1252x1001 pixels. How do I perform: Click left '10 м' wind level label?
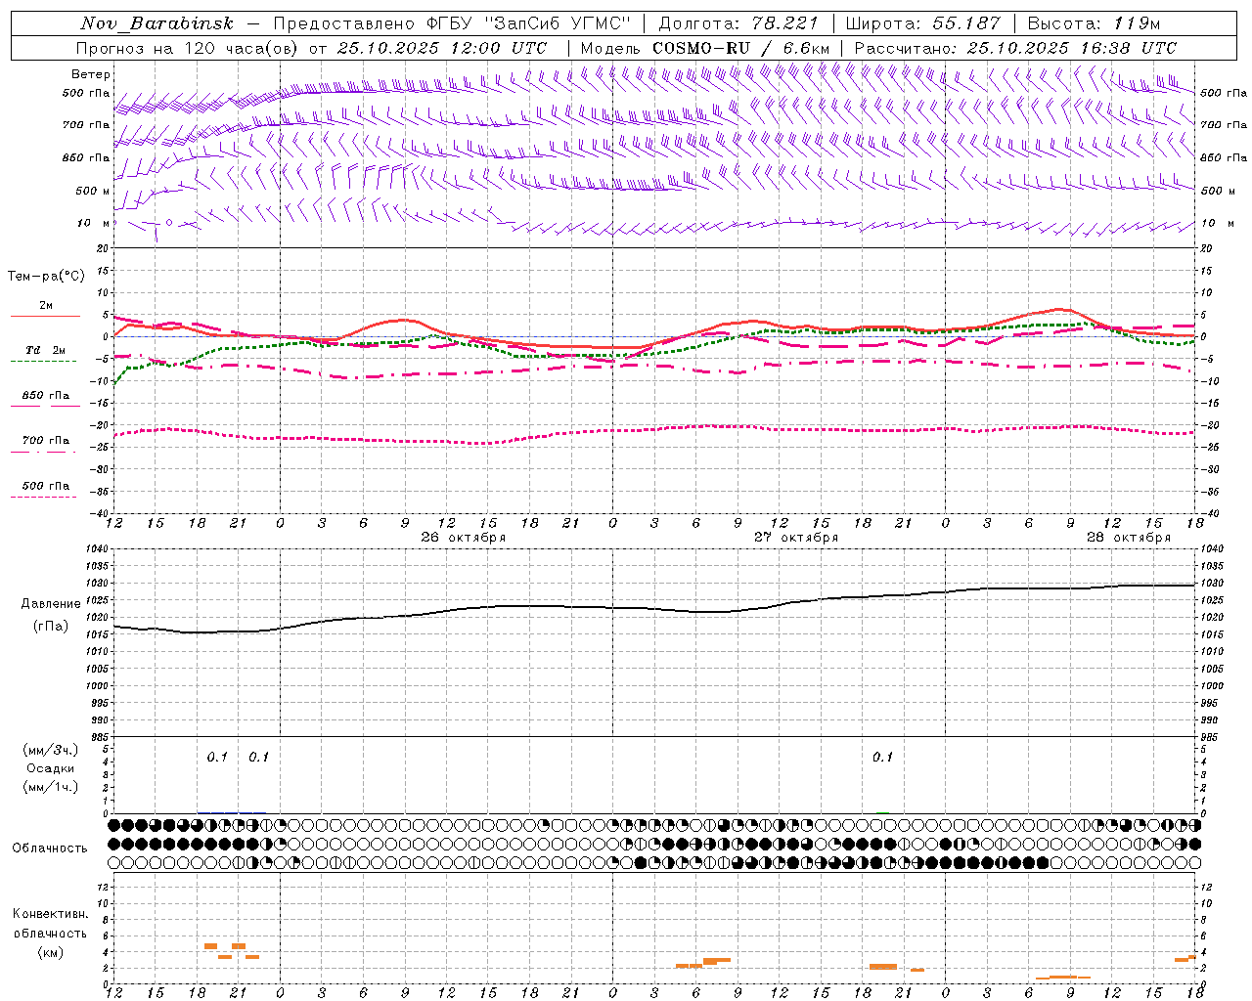(x=93, y=223)
